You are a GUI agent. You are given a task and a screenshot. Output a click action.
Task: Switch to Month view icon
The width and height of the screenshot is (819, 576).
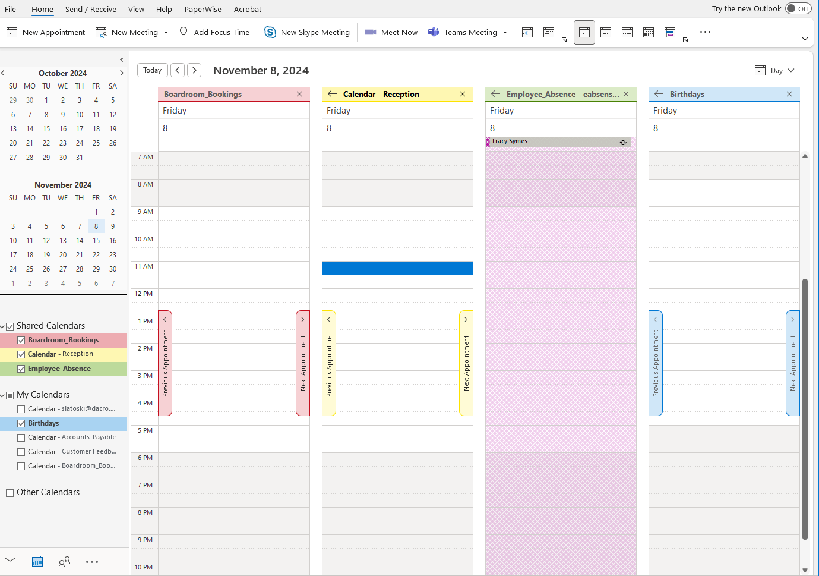649,32
